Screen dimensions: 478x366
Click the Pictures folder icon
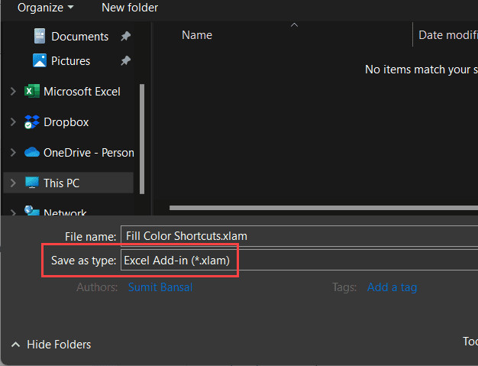[40, 61]
